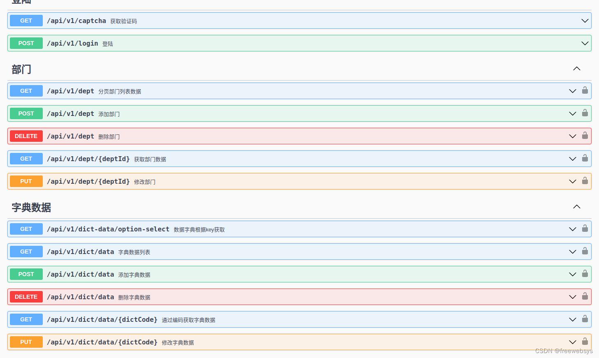Click lock icon on dict-data/option-select endpoint
The image size is (599, 358).
pyautogui.click(x=585, y=229)
